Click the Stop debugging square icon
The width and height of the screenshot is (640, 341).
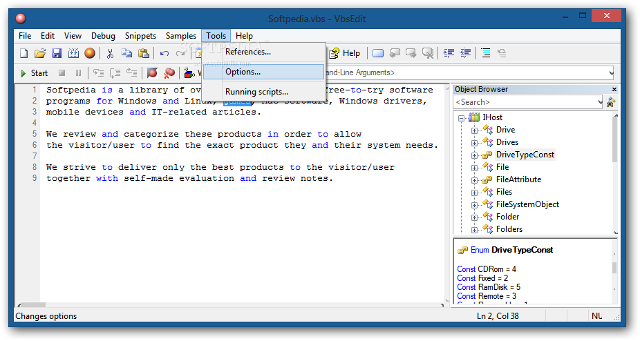point(62,73)
